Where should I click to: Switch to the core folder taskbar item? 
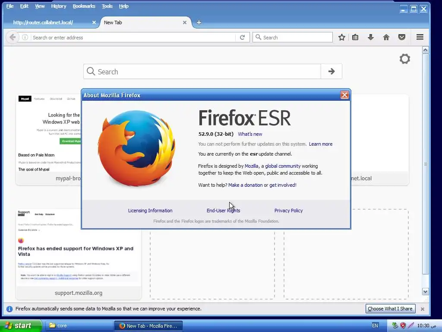79,326
